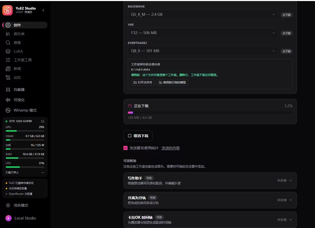
Task: Expand the 写作助手 optional add-on
Action: point(210,180)
